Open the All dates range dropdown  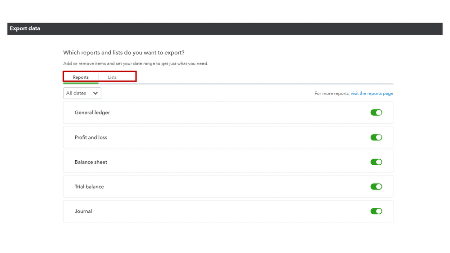[82, 93]
